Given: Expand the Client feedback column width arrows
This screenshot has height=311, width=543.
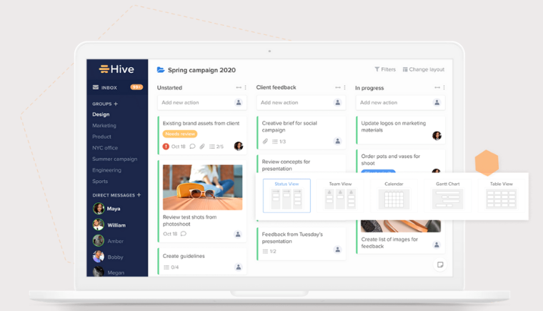Looking at the screenshot, I should click(x=338, y=87).
